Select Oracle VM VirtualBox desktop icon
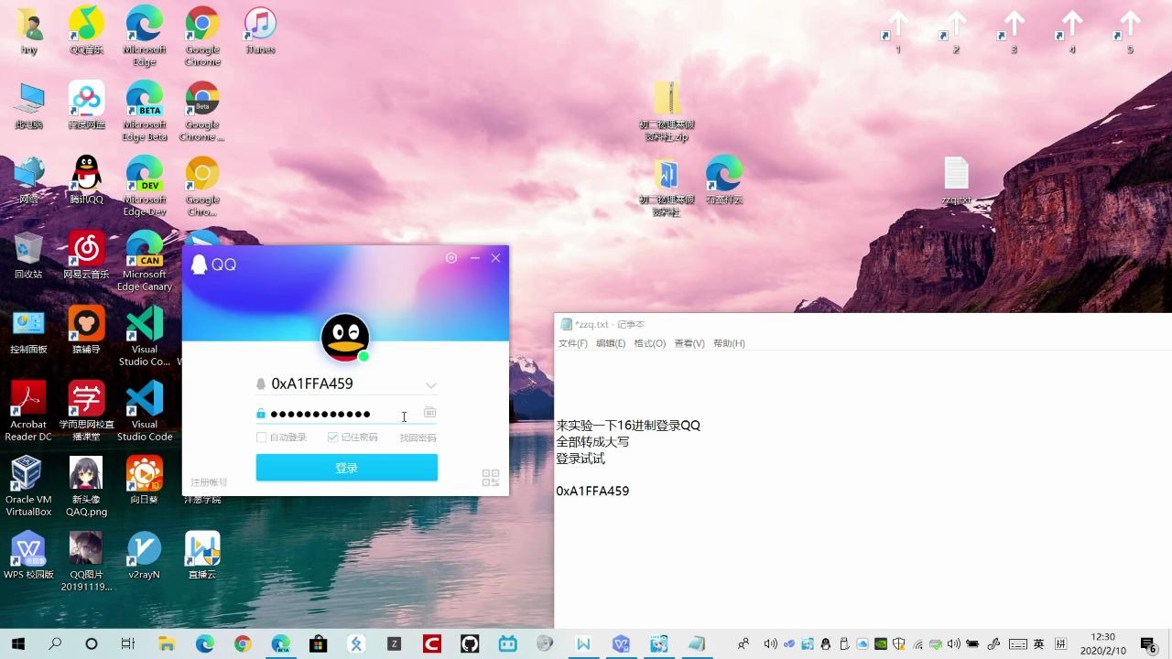This screenshot has height=659, width=1172. (28, 486)
